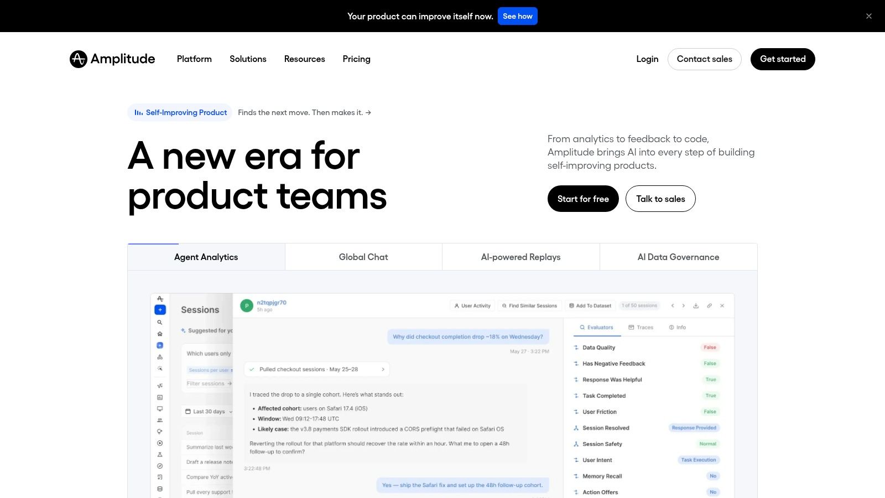This screenshot has height=498, width=885.
Task: Click the User Friction row label
Action: [600, 412]
